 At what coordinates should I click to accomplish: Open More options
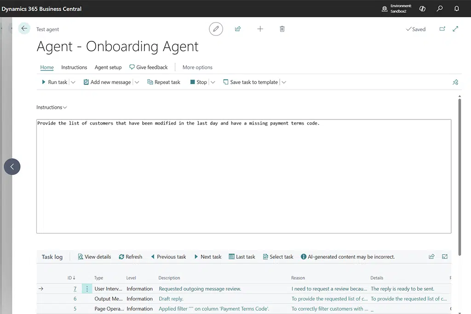[197, 67]
